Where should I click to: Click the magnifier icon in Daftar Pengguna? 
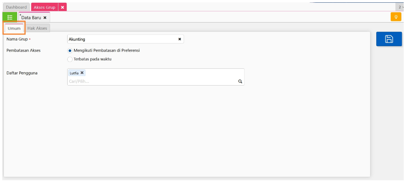tap(240, 81)
